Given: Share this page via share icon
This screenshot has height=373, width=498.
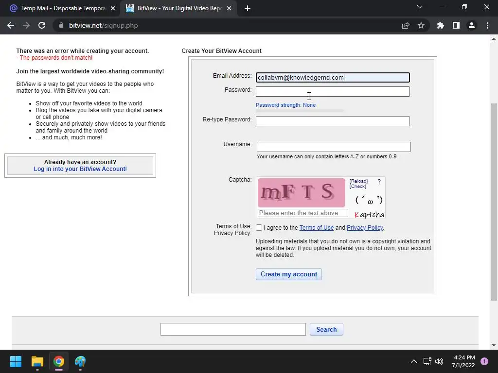Looking at the screenshot, I should click(x=406, y=25).
